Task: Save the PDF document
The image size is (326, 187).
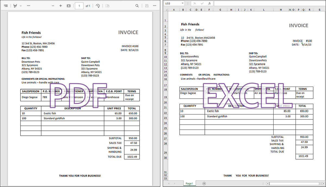Action: (146, 6)
